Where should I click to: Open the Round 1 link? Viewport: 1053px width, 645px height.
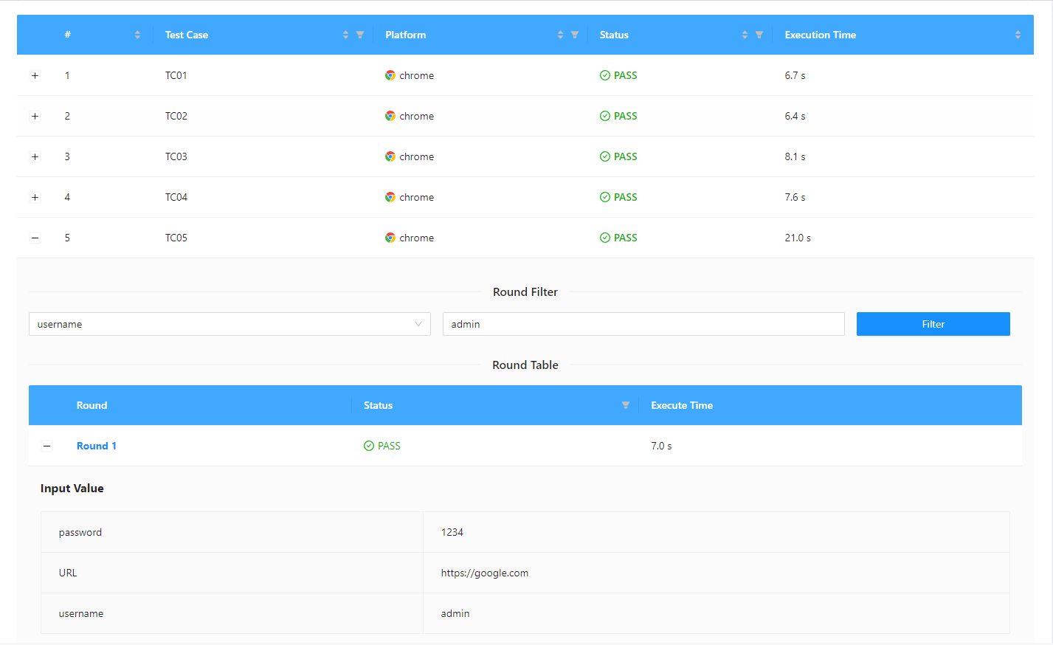point(97,446)
